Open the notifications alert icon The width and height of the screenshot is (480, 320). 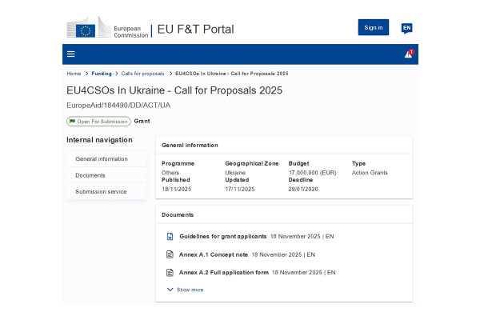[408, 54]
